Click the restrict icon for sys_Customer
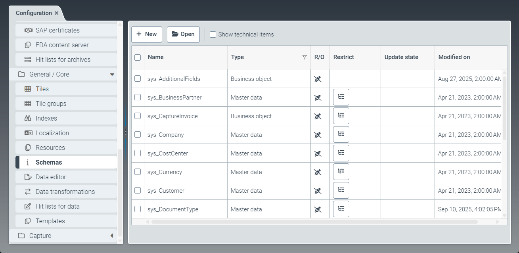The image size is (519, 253). click(x=341, y=190)
